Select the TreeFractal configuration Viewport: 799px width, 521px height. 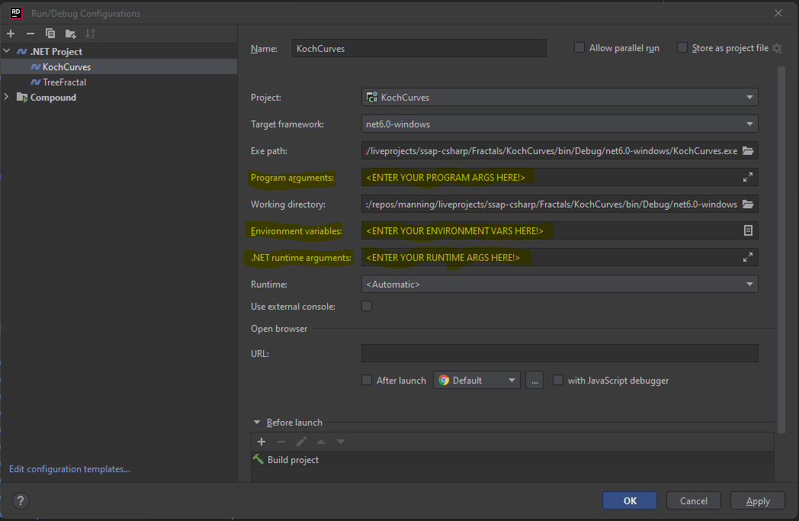64,82
